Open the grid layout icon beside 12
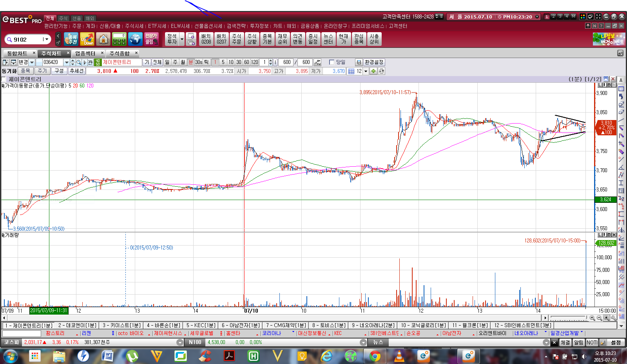 click(351, 71)
